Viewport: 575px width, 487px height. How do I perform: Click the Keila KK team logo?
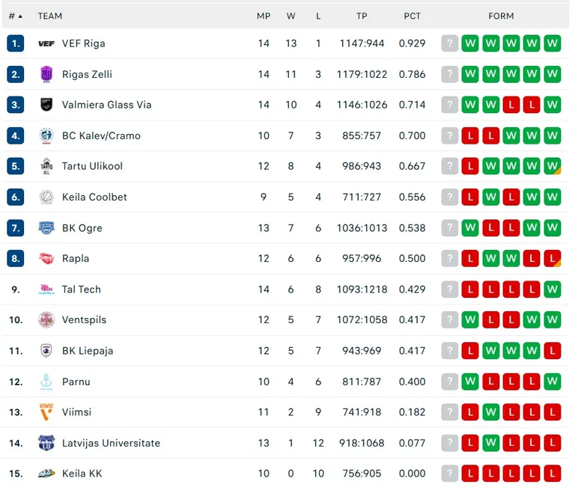tap(46, 474)
